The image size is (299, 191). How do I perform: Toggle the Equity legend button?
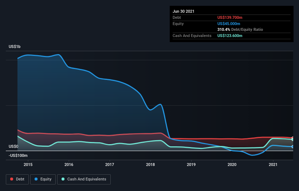[43, 179]
